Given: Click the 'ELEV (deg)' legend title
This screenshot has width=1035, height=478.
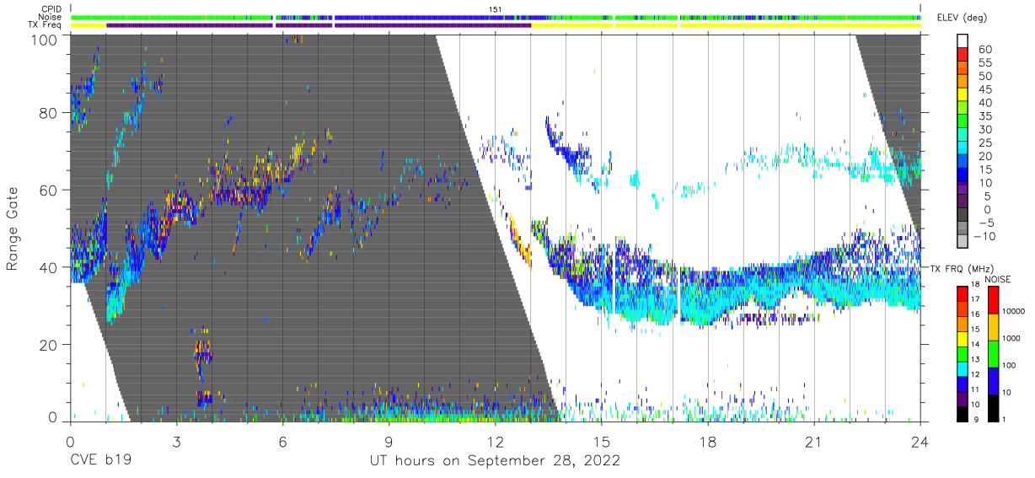Looking at the screenshot, I should coord(963,18).
